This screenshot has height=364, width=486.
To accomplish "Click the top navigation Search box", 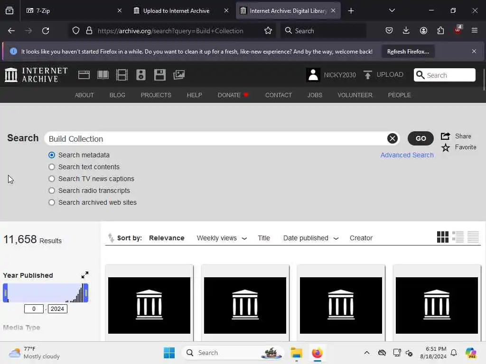I will [444, 75].
